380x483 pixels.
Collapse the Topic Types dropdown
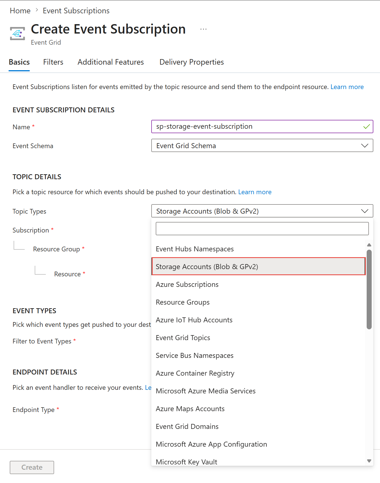262,211
